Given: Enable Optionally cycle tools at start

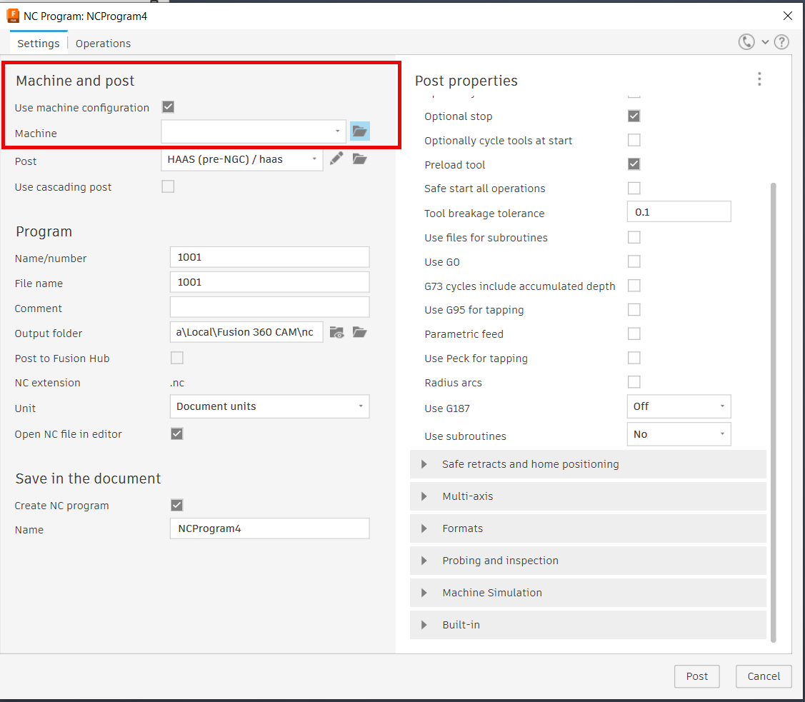Looking at the screenshot, I should [x=634, y=140].
